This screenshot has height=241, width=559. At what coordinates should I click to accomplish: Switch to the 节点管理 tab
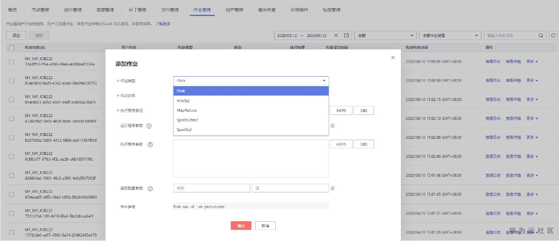(40, 10)
